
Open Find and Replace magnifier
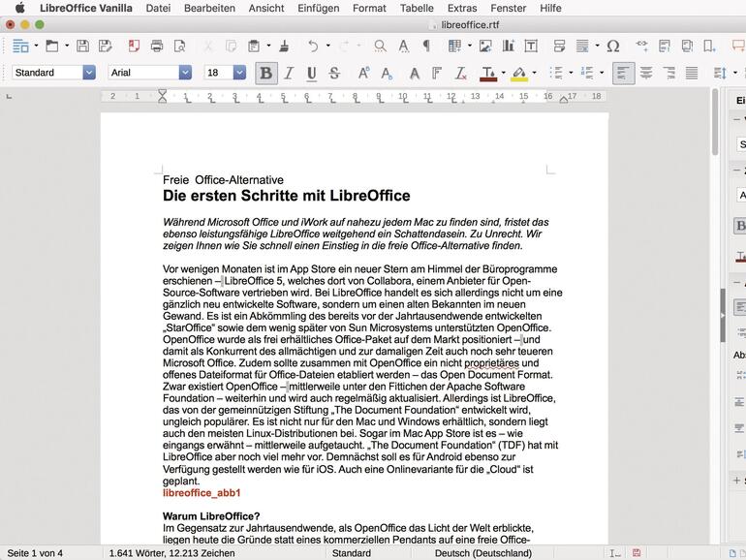point(380,47)
